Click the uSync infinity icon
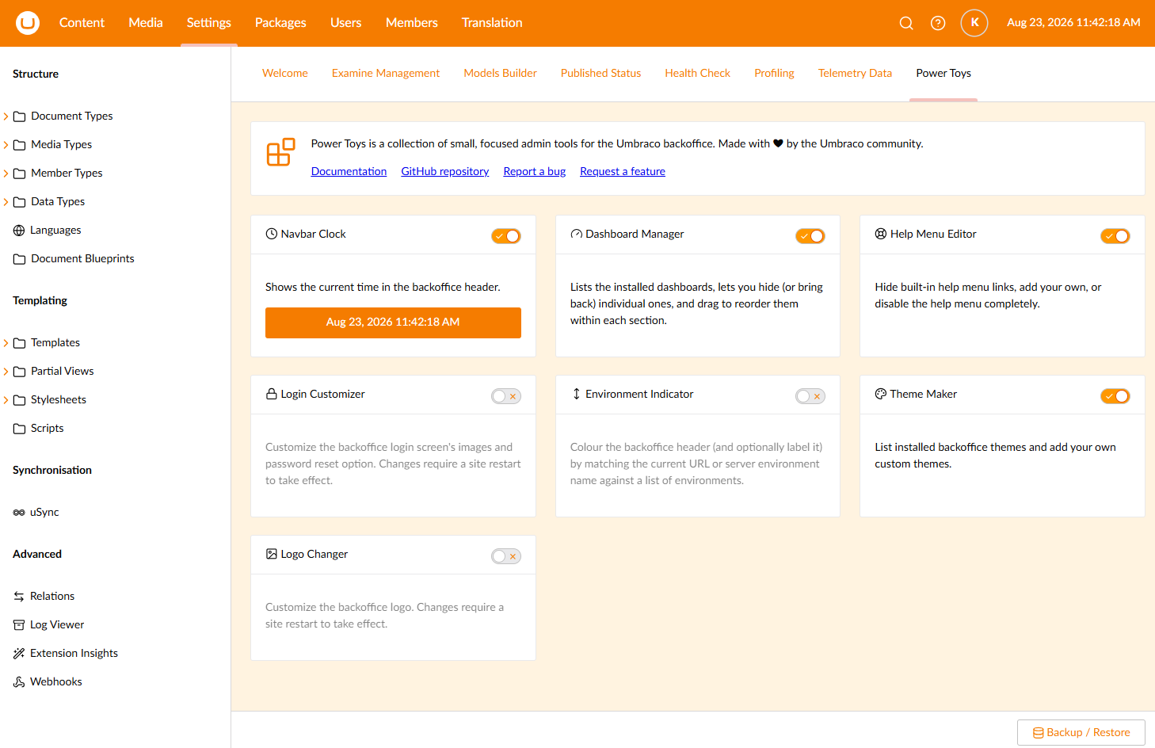This screenshot has height=748, width=1155. (19, 513)
